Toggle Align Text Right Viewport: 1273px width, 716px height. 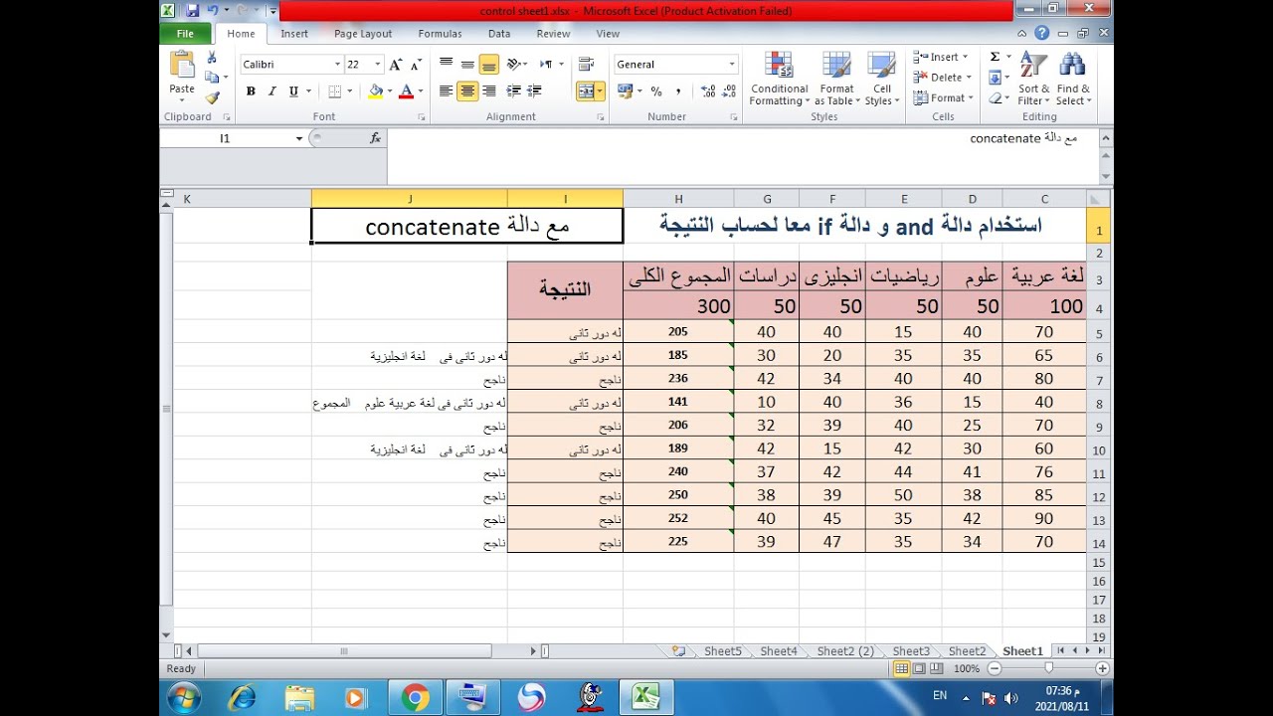click(x=488, y=91)
